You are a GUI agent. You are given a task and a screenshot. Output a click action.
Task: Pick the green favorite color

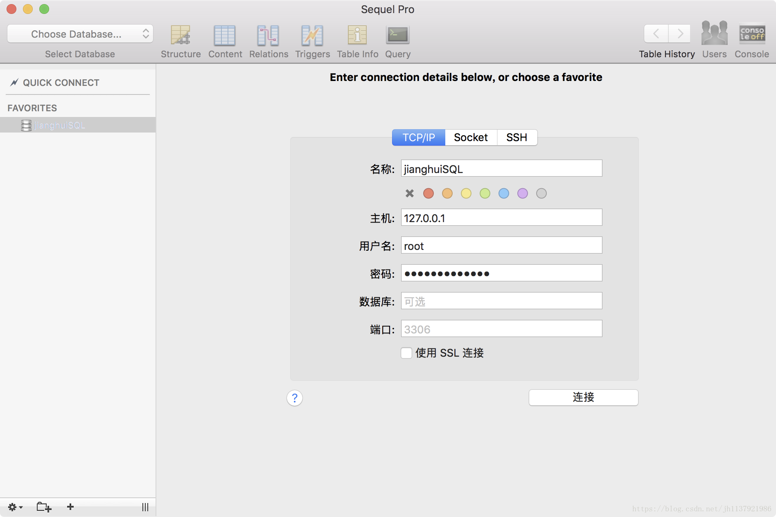pos(485,193)
